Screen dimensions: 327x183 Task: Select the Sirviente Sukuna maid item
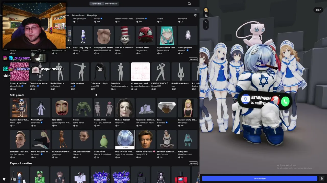click(167, 140)
